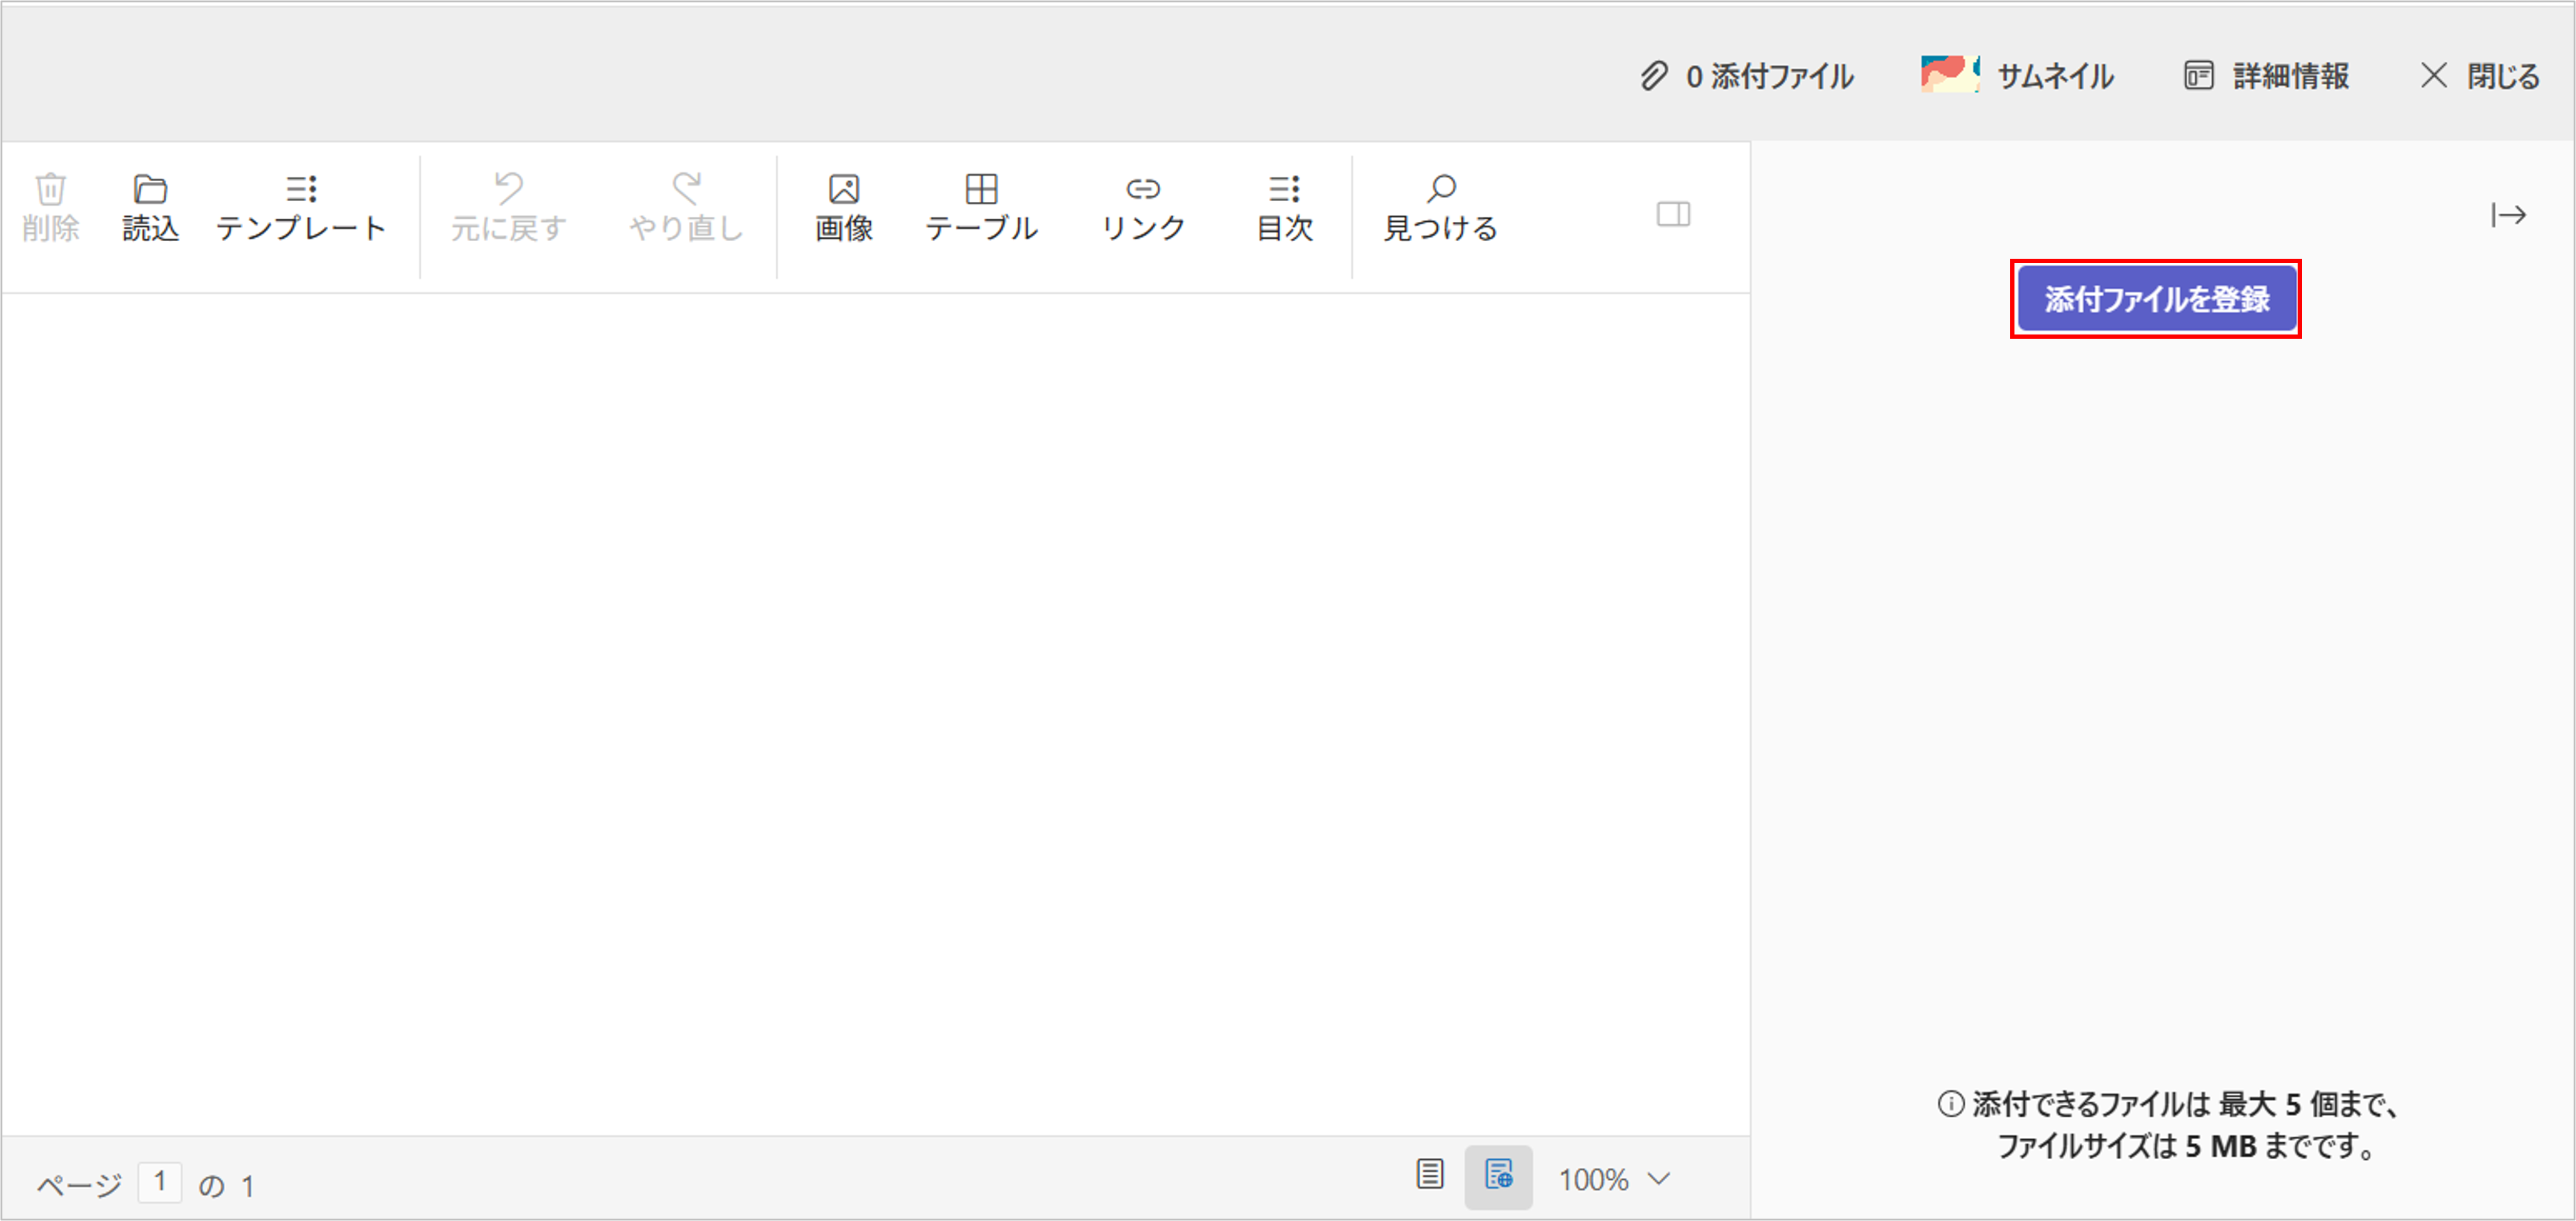Switch to continuous page layout view
This screenshot has width=2576, height=1221.
pos(1430,1175)
